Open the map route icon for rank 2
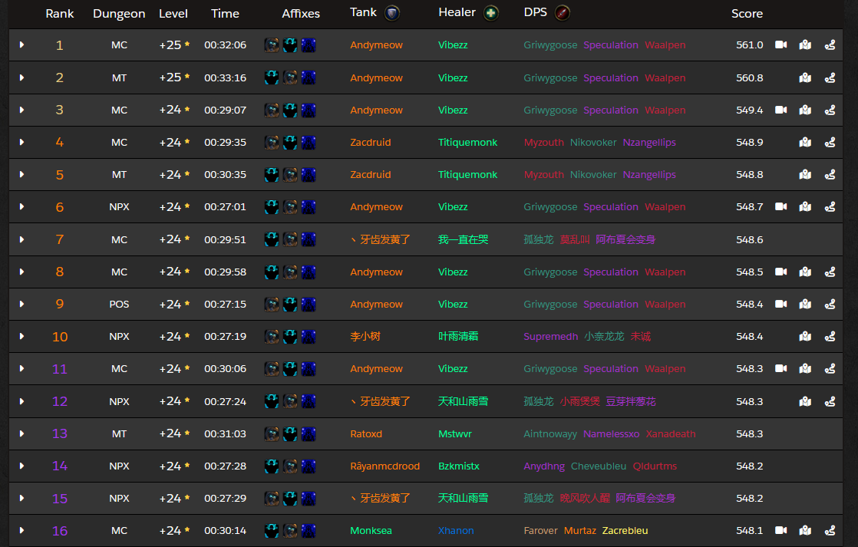 click(x=805, y=77)
